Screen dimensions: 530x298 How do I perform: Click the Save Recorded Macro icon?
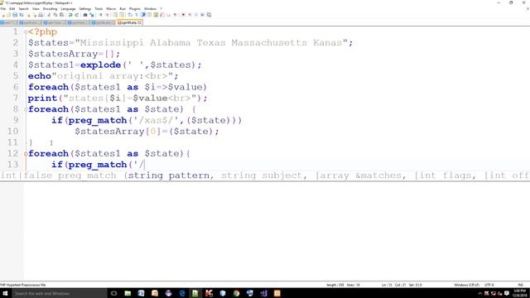tap(209, 15)
